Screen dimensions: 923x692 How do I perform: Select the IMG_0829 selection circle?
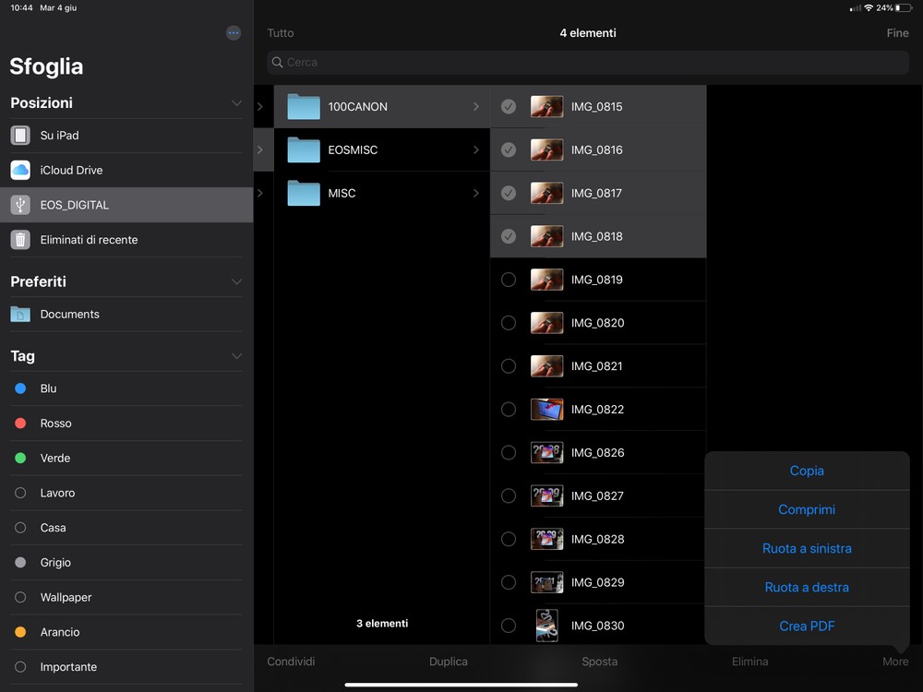(509, 582)
